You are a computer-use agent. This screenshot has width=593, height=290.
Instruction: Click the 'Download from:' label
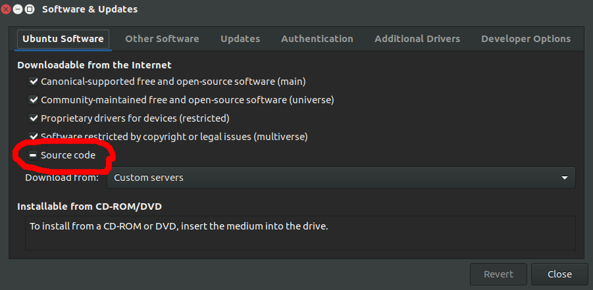click(62, 178)
